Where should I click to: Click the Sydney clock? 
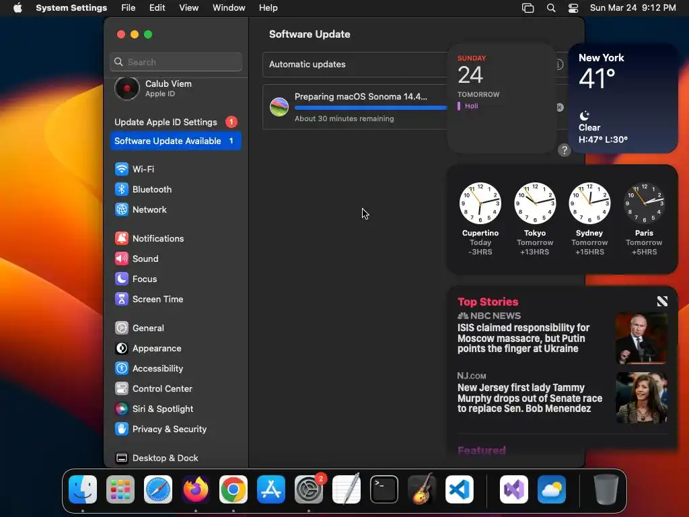point(589,203)
